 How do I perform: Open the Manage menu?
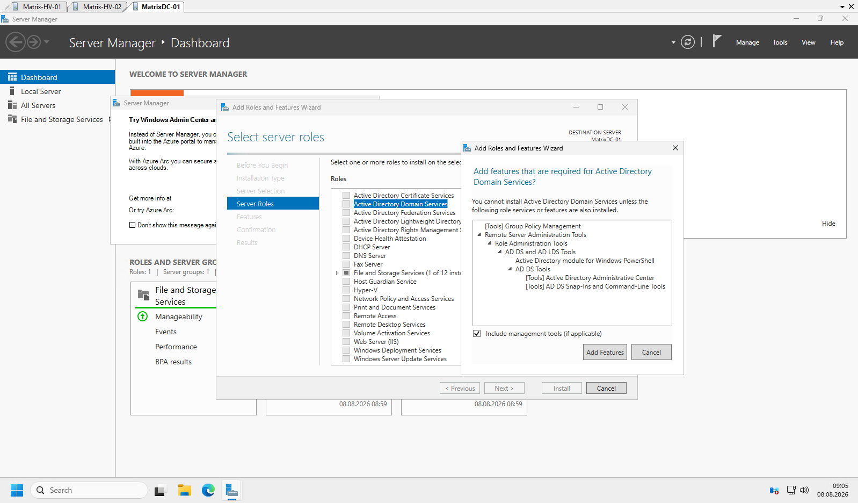(747, 42)
